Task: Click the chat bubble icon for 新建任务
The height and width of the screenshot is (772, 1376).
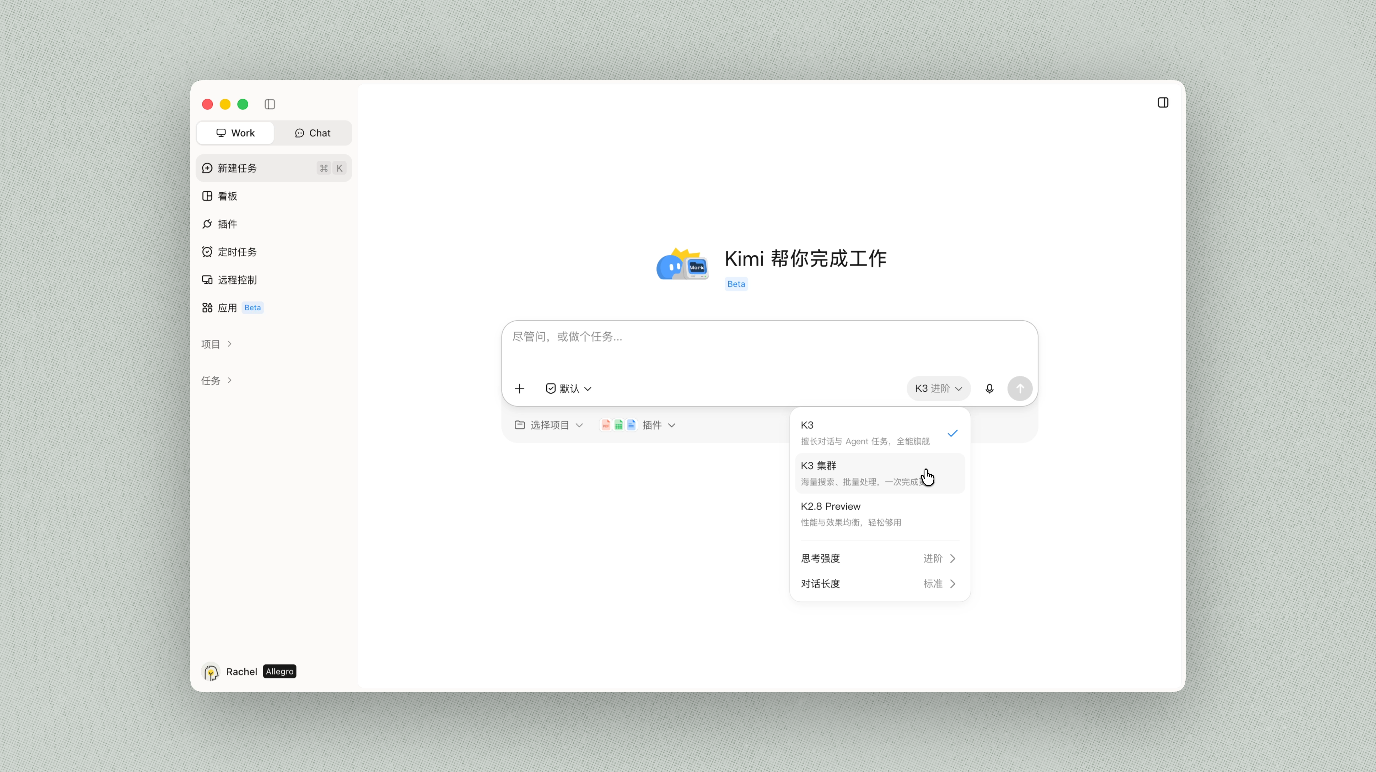Action: (x=207, y=168)
